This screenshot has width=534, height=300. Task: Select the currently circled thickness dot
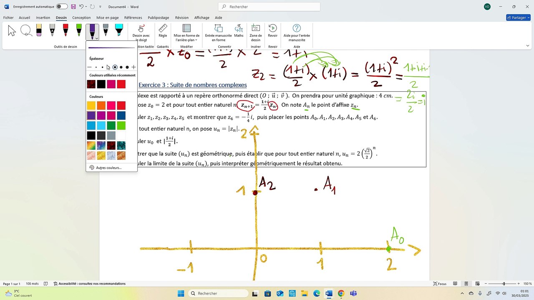click(x=115, y=67)
